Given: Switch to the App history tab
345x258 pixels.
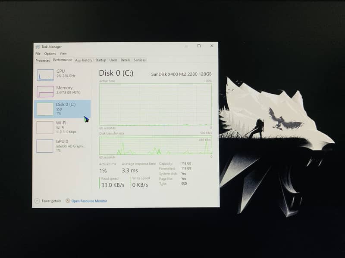Looking at the screenshot, I should click(x=83, y=60).
